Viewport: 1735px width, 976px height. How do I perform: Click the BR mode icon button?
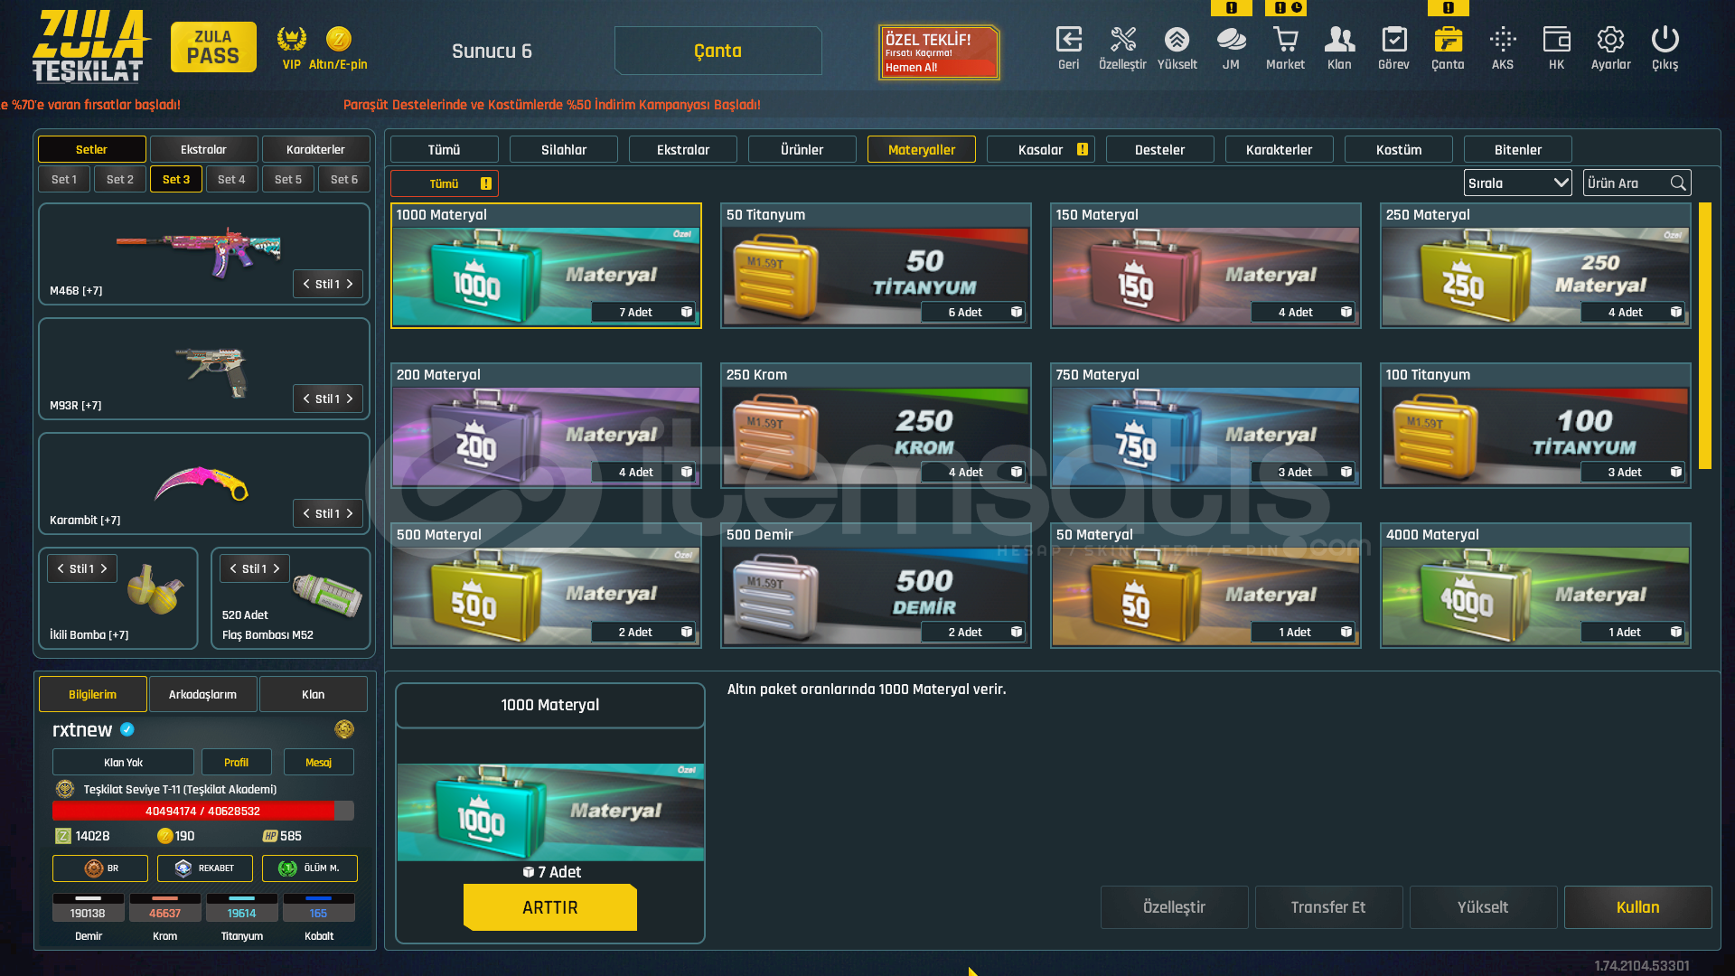99,868
